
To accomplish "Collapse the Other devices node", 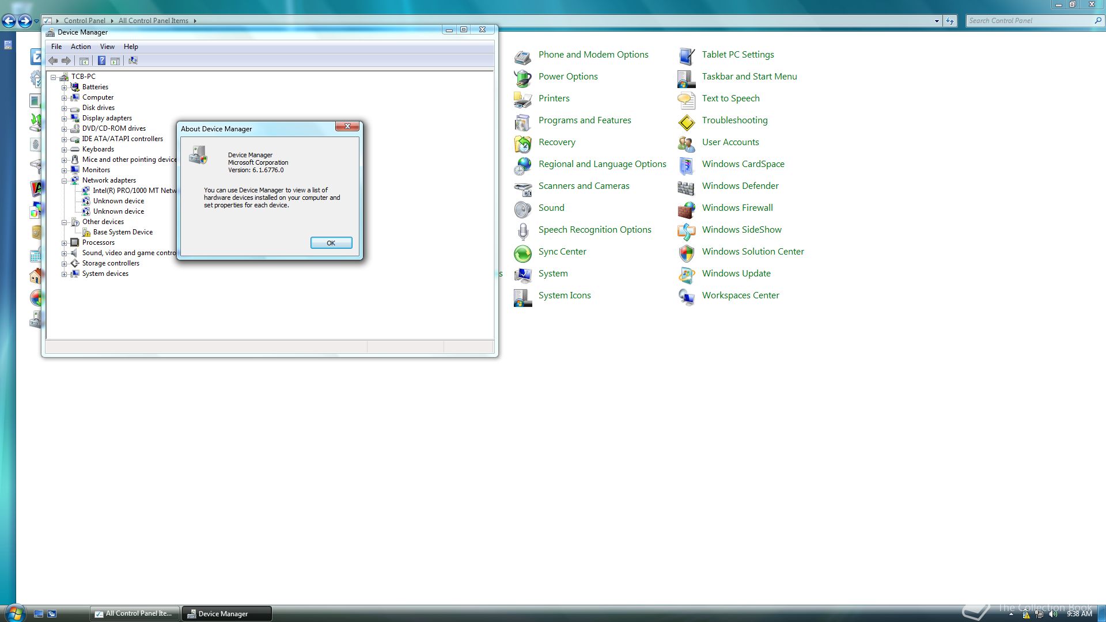I will (x=65, y=222).
